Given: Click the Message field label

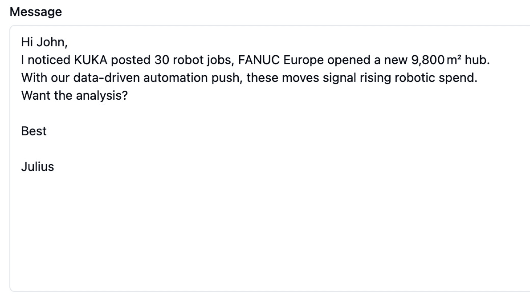Looking at the screenshot, I should click(36, 12).
